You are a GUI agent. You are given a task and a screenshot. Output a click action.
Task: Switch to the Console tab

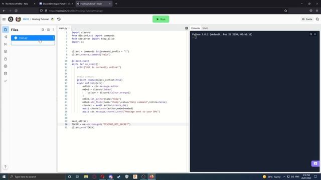195,28
